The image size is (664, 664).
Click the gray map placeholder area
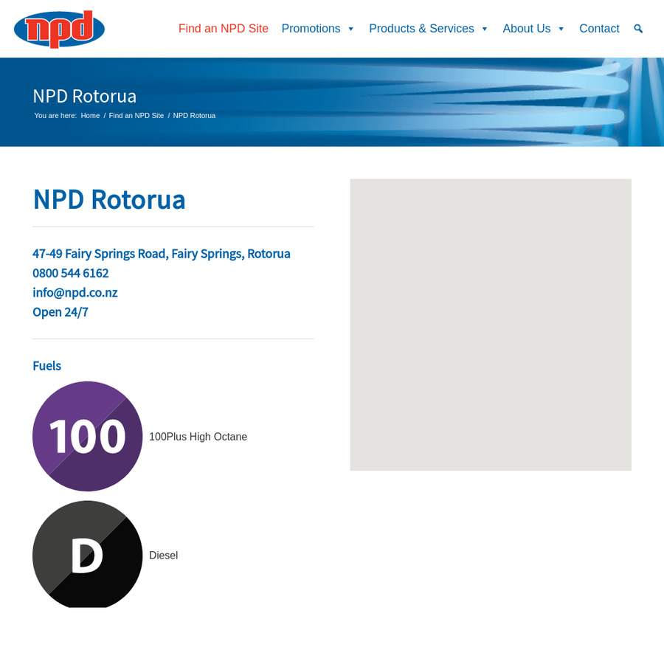[x=491, y=325]
